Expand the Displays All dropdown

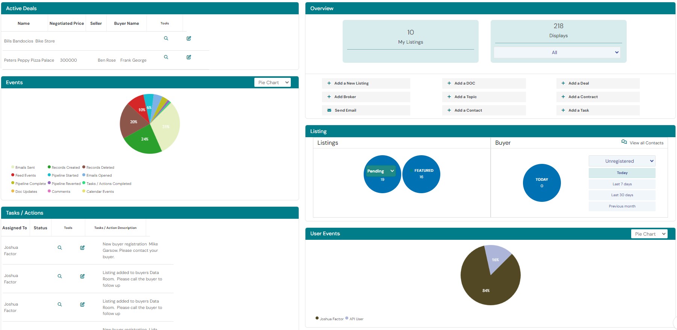[557, 53]
